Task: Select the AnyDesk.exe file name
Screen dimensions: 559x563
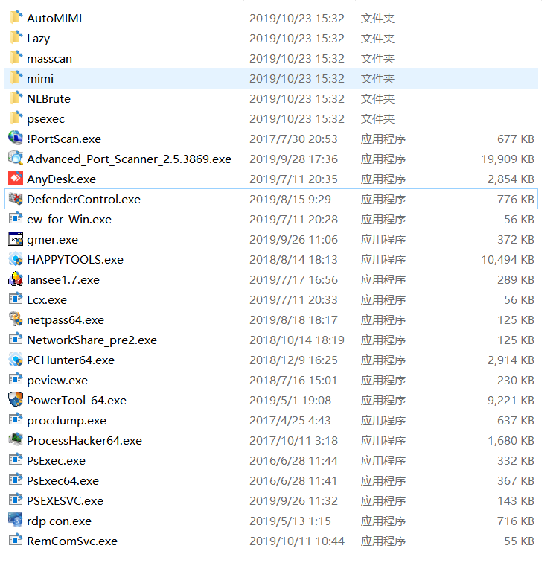Action: (61, 179)
